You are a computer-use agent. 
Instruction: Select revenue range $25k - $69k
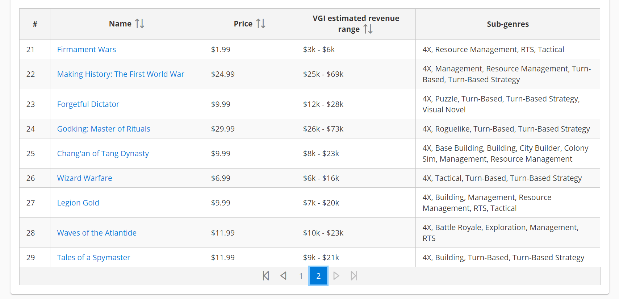coord(323,74)
